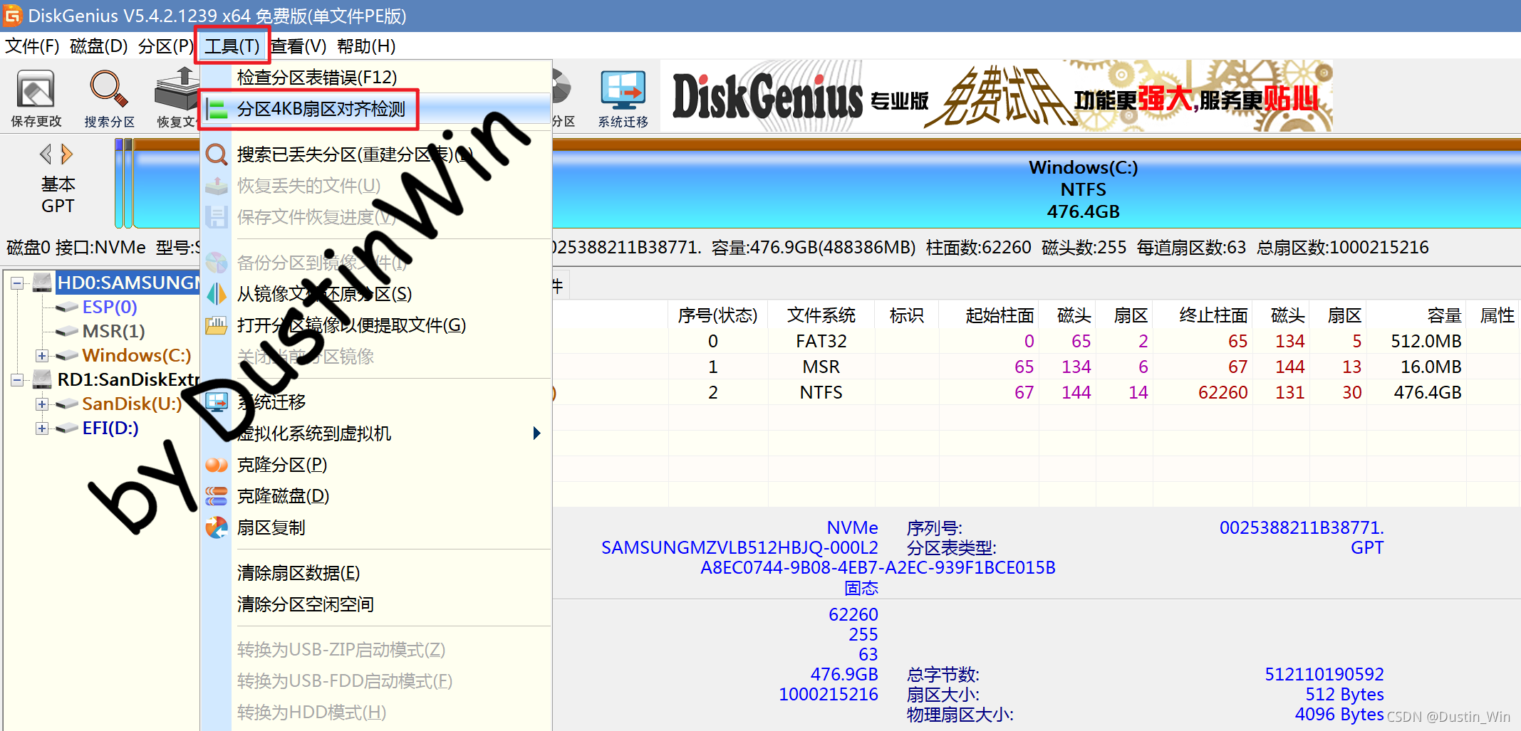Click the 文件系统 column header

(821, 315)
